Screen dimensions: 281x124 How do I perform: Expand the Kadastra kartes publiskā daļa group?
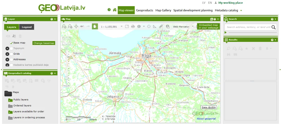pyautogui.click(x=7, y=65)
